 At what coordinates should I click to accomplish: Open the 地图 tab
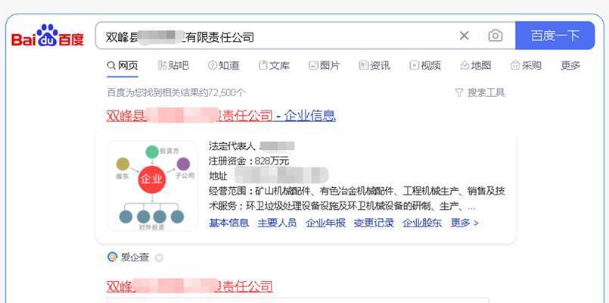[476, 65]
